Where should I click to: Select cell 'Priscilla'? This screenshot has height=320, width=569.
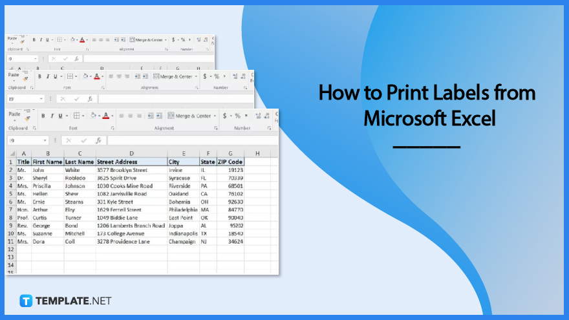(x=48, y=186)
